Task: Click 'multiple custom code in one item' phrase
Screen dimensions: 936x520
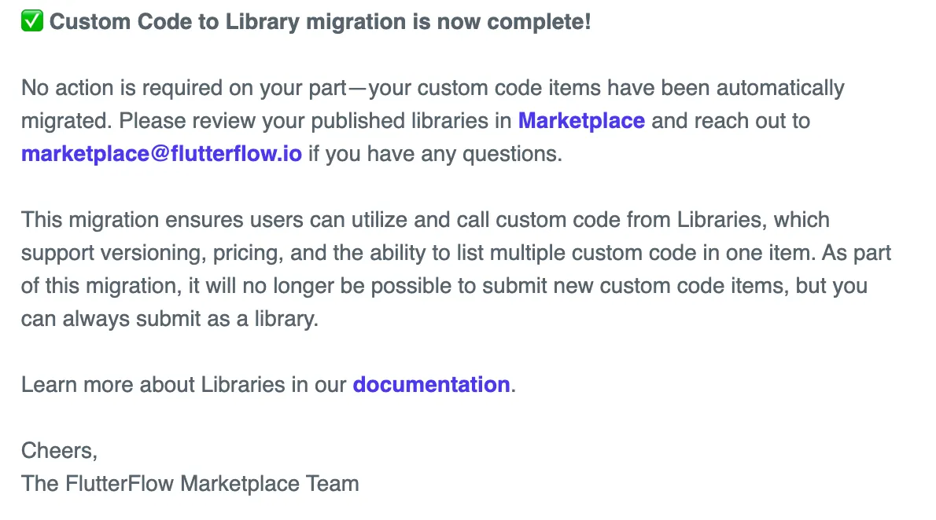Action: 676,253
